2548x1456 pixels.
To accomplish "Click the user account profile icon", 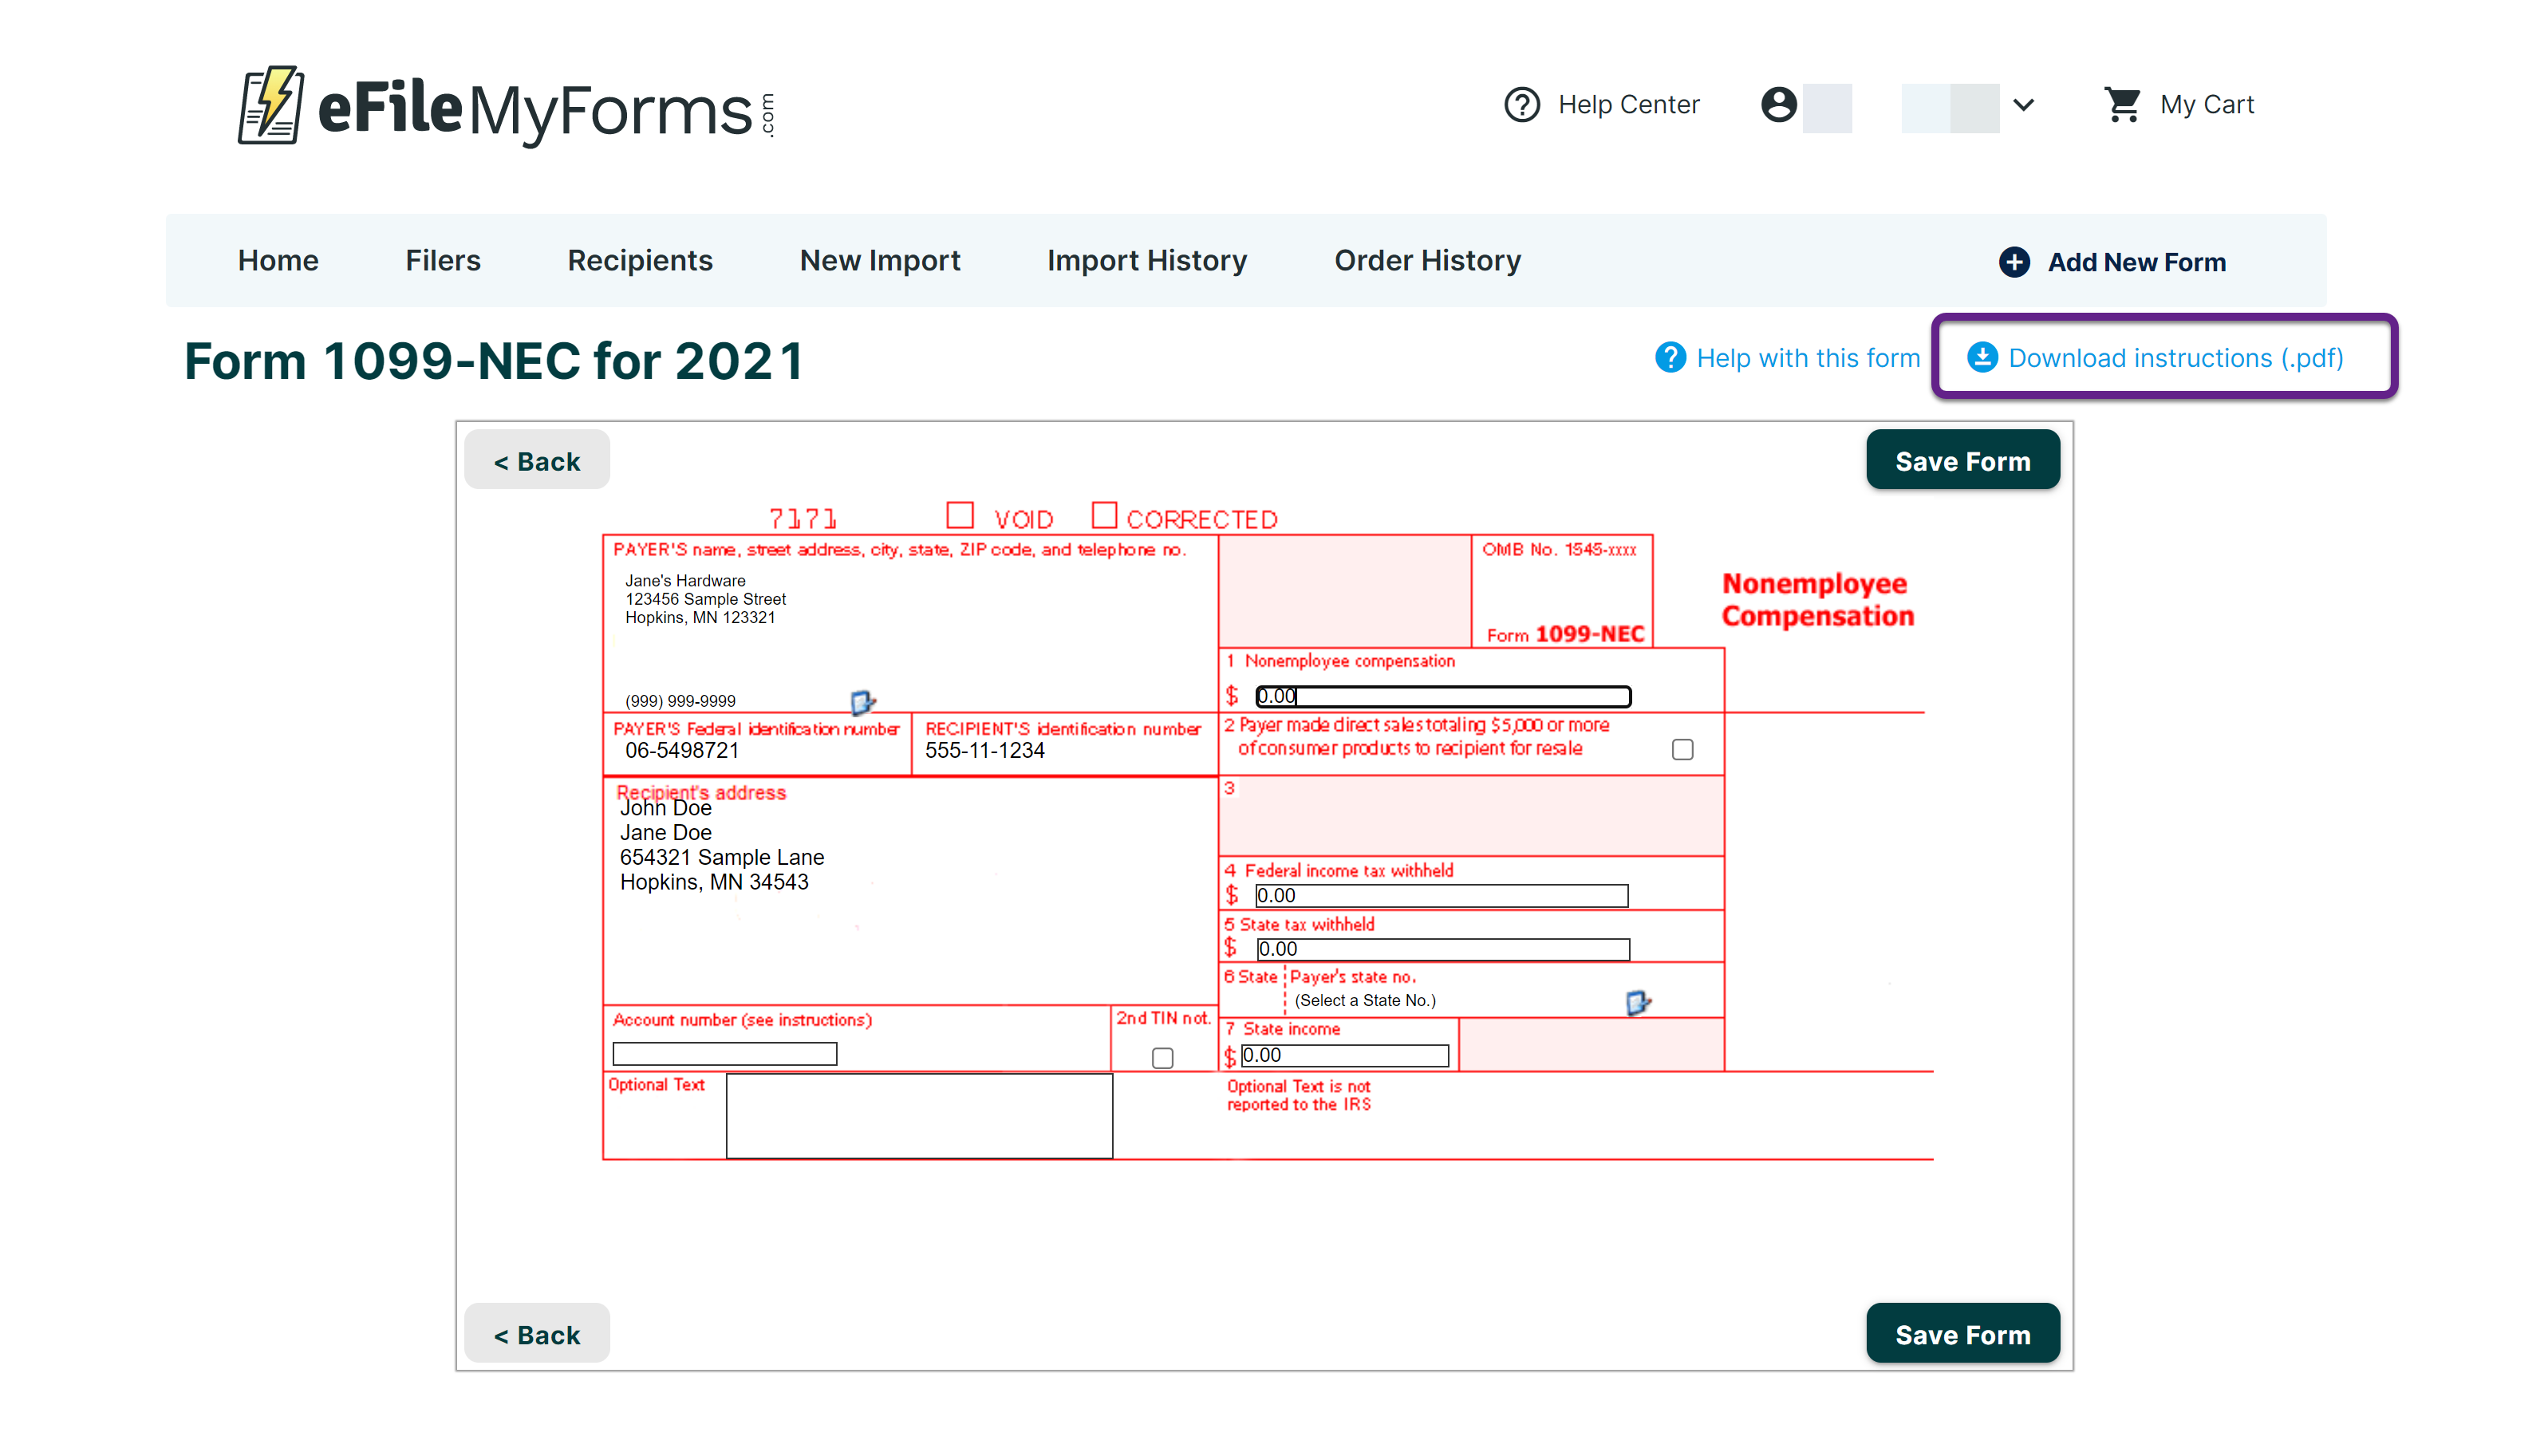I will point(1778,105).
